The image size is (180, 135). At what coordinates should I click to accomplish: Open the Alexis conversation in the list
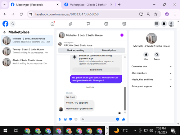point(27,62)
